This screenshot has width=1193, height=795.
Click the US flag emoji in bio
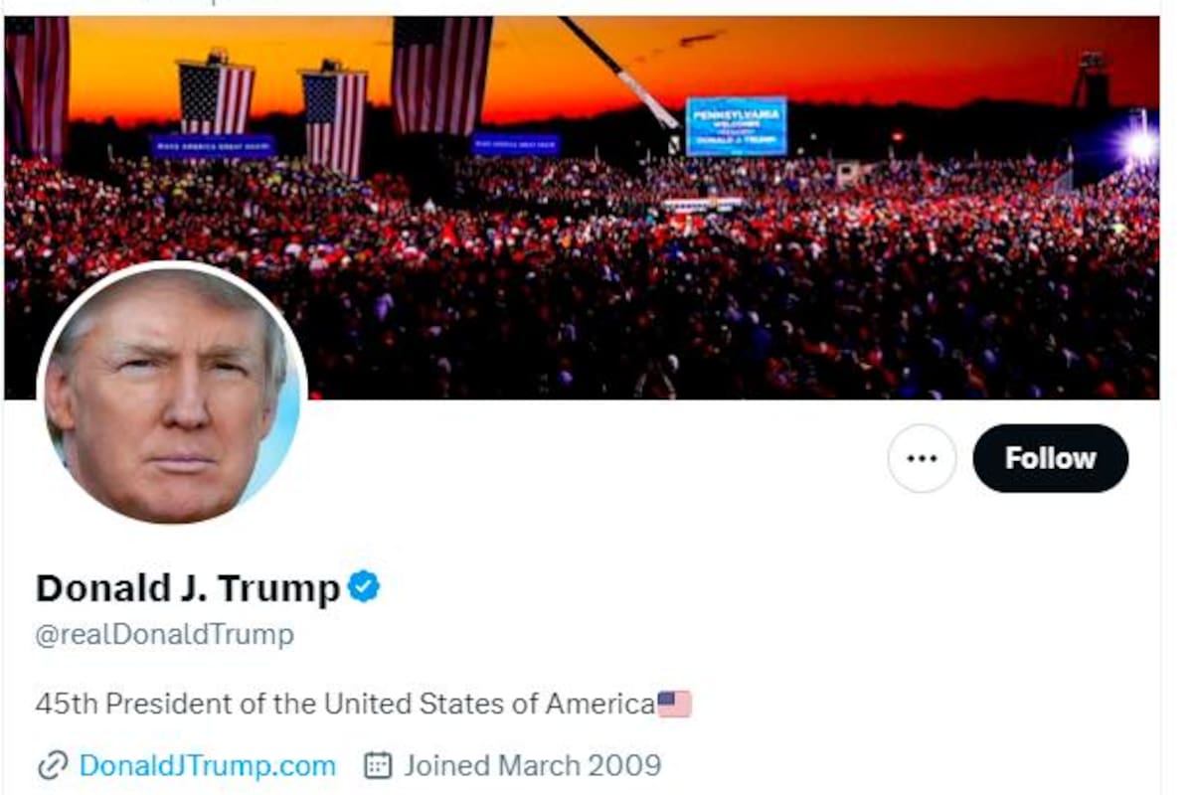tap(674, 705)
